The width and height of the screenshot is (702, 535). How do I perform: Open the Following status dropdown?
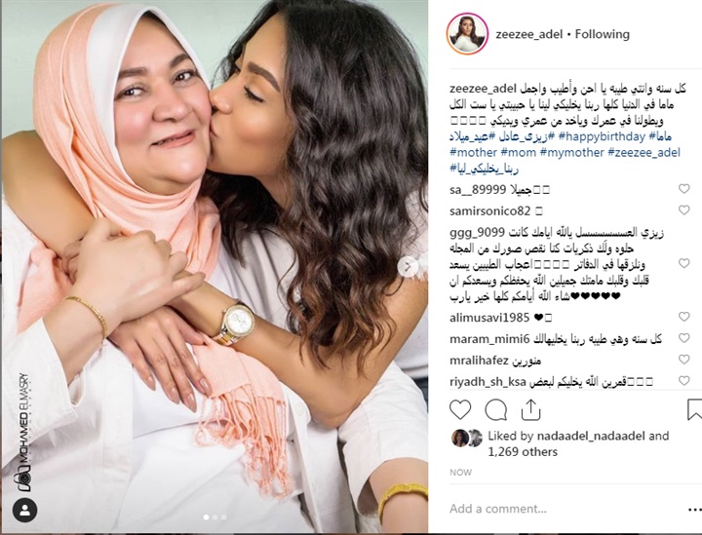(x=603, y=34)
